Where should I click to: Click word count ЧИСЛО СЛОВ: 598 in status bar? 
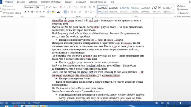[x=18, y=103]
